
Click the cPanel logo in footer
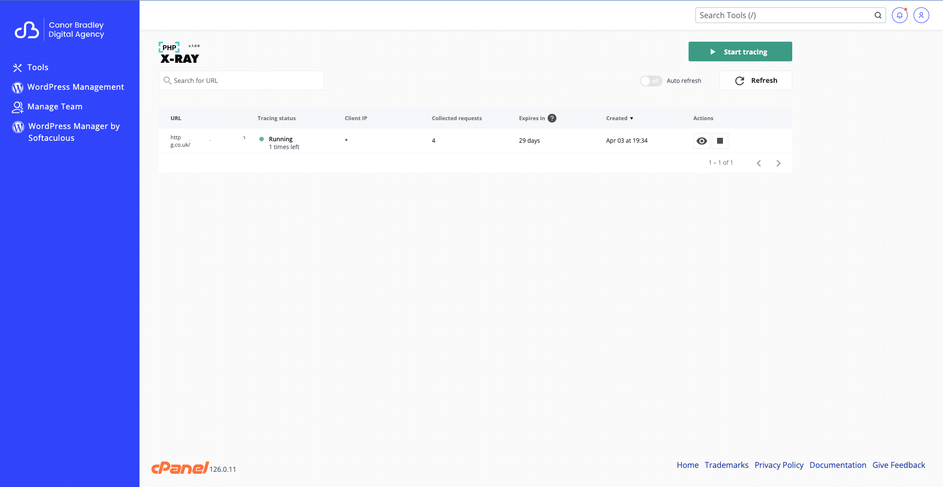180,468
